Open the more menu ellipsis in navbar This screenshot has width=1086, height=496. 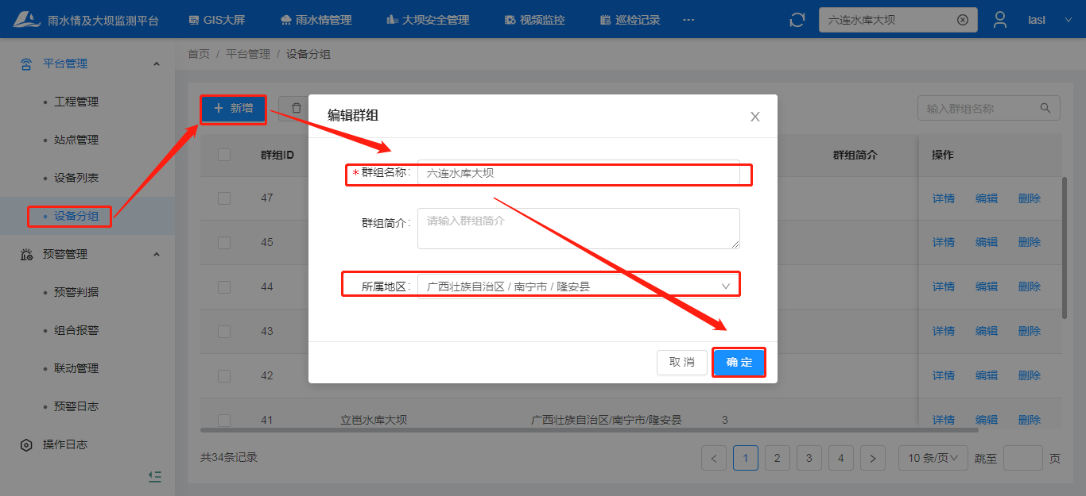click(688, 20)
